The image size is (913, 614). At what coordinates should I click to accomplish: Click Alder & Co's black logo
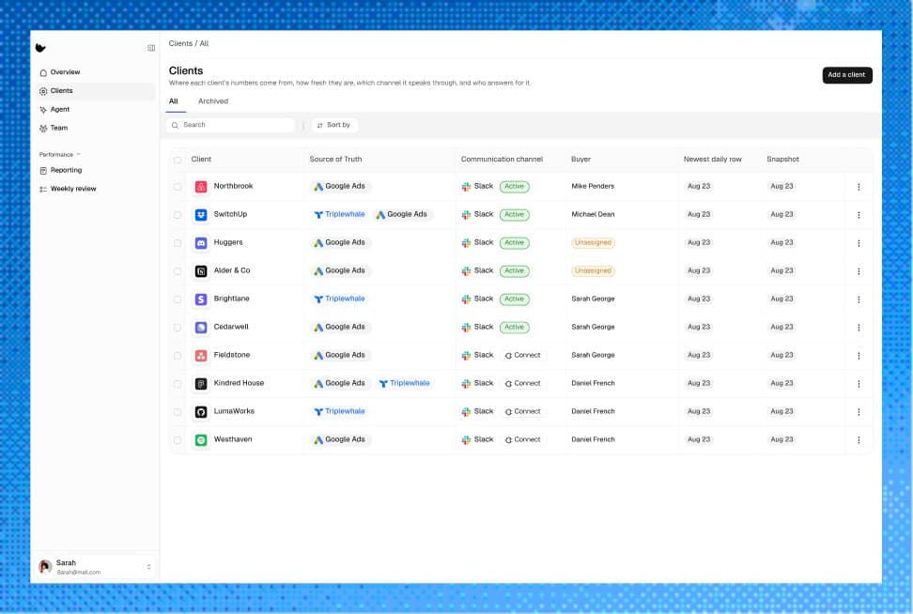click(201, 271)
